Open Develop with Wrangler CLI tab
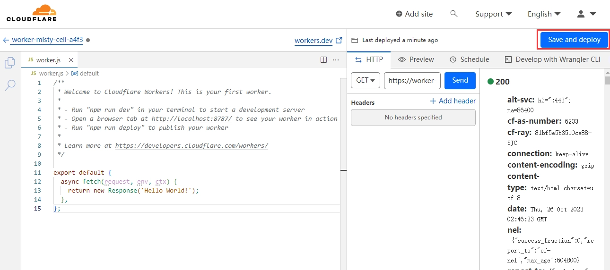The width and height of the screenshot is (610, 270). pyautogui.click(x=552, y=59)
